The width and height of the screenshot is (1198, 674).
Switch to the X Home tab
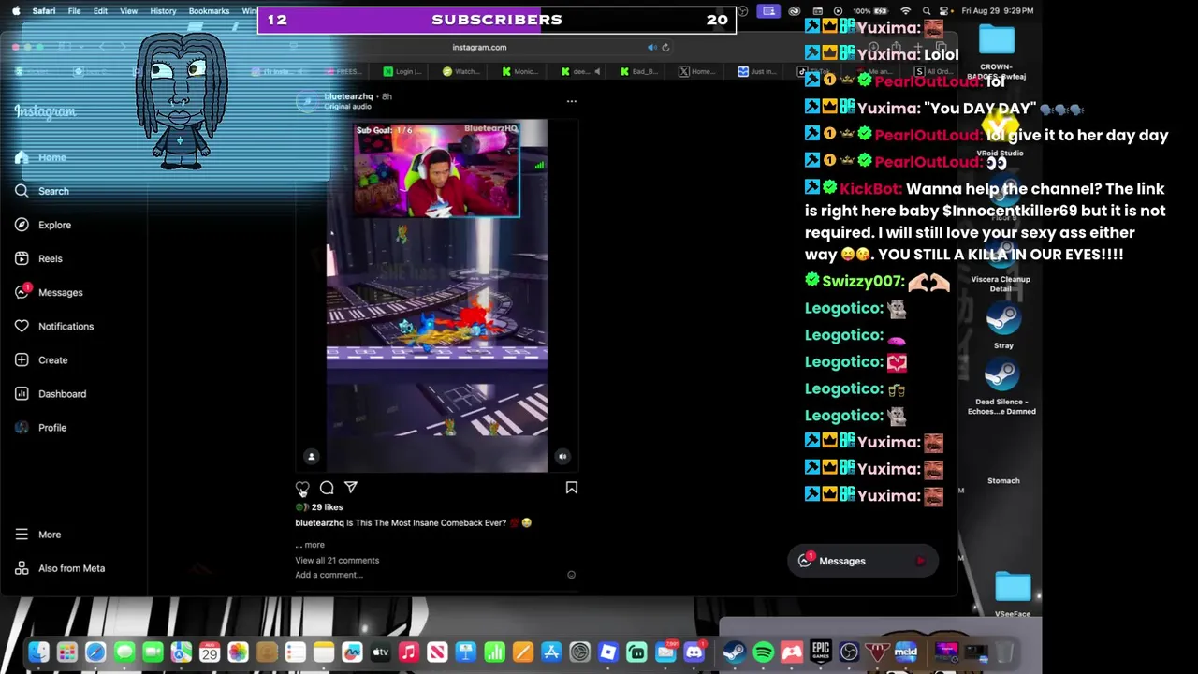click(697, 71)
